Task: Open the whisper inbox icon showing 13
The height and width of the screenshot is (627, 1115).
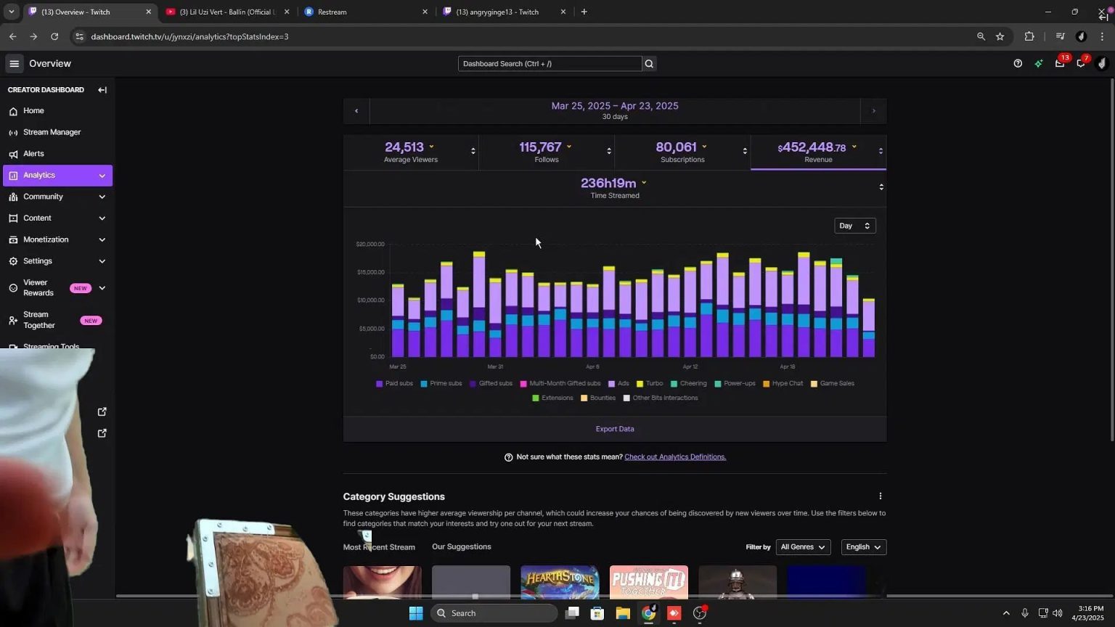Action: point(1059,63)
